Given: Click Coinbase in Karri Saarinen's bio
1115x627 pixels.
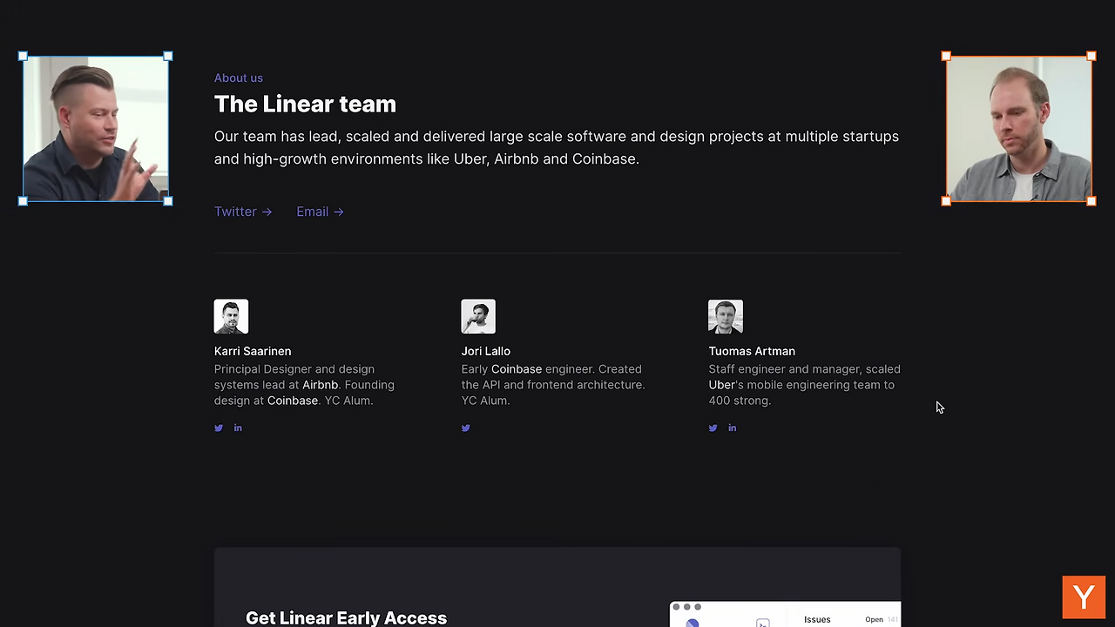Looking at the screenshot, I should [x=293, y=401].
